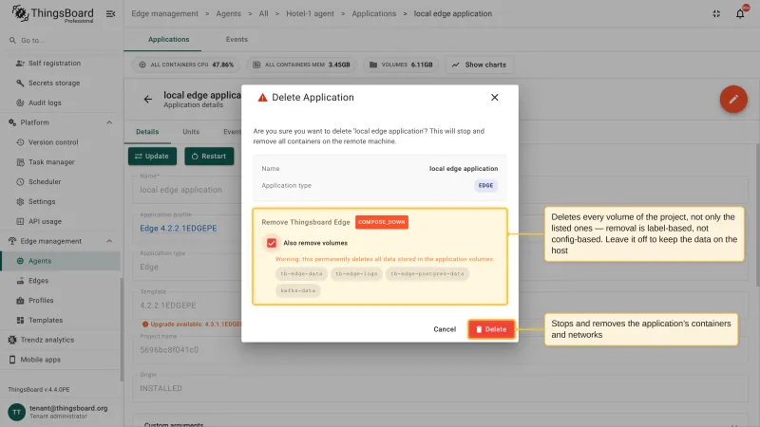The height and width of the screenshot is (427, 760).
Task: Click the COMPOSE_DOWN badge
Action: click(x=382, y=222)
